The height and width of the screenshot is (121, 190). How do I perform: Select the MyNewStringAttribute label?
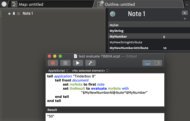(x=126, y=42)
